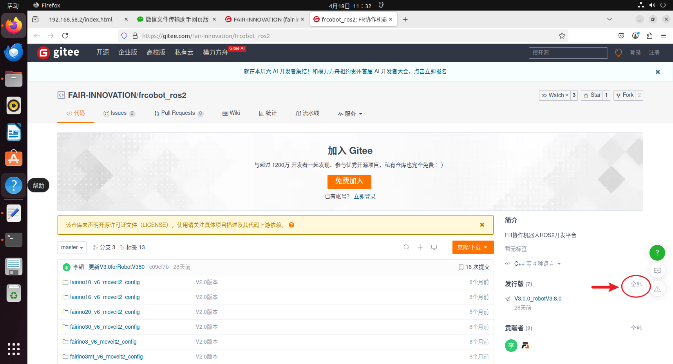Open the second contributor avatar

pos(525,346)
